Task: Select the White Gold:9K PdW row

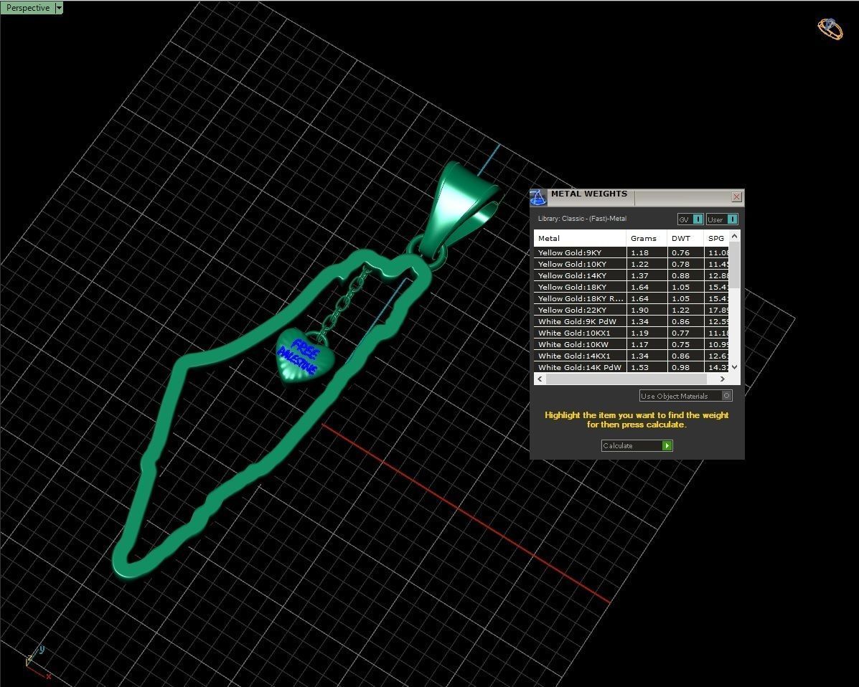Action: [x=632, y=321]
